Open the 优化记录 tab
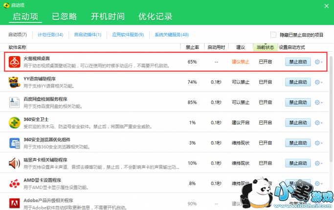This screenshot has width=334, height=210. pyautogui.click(x=156, y=17)
